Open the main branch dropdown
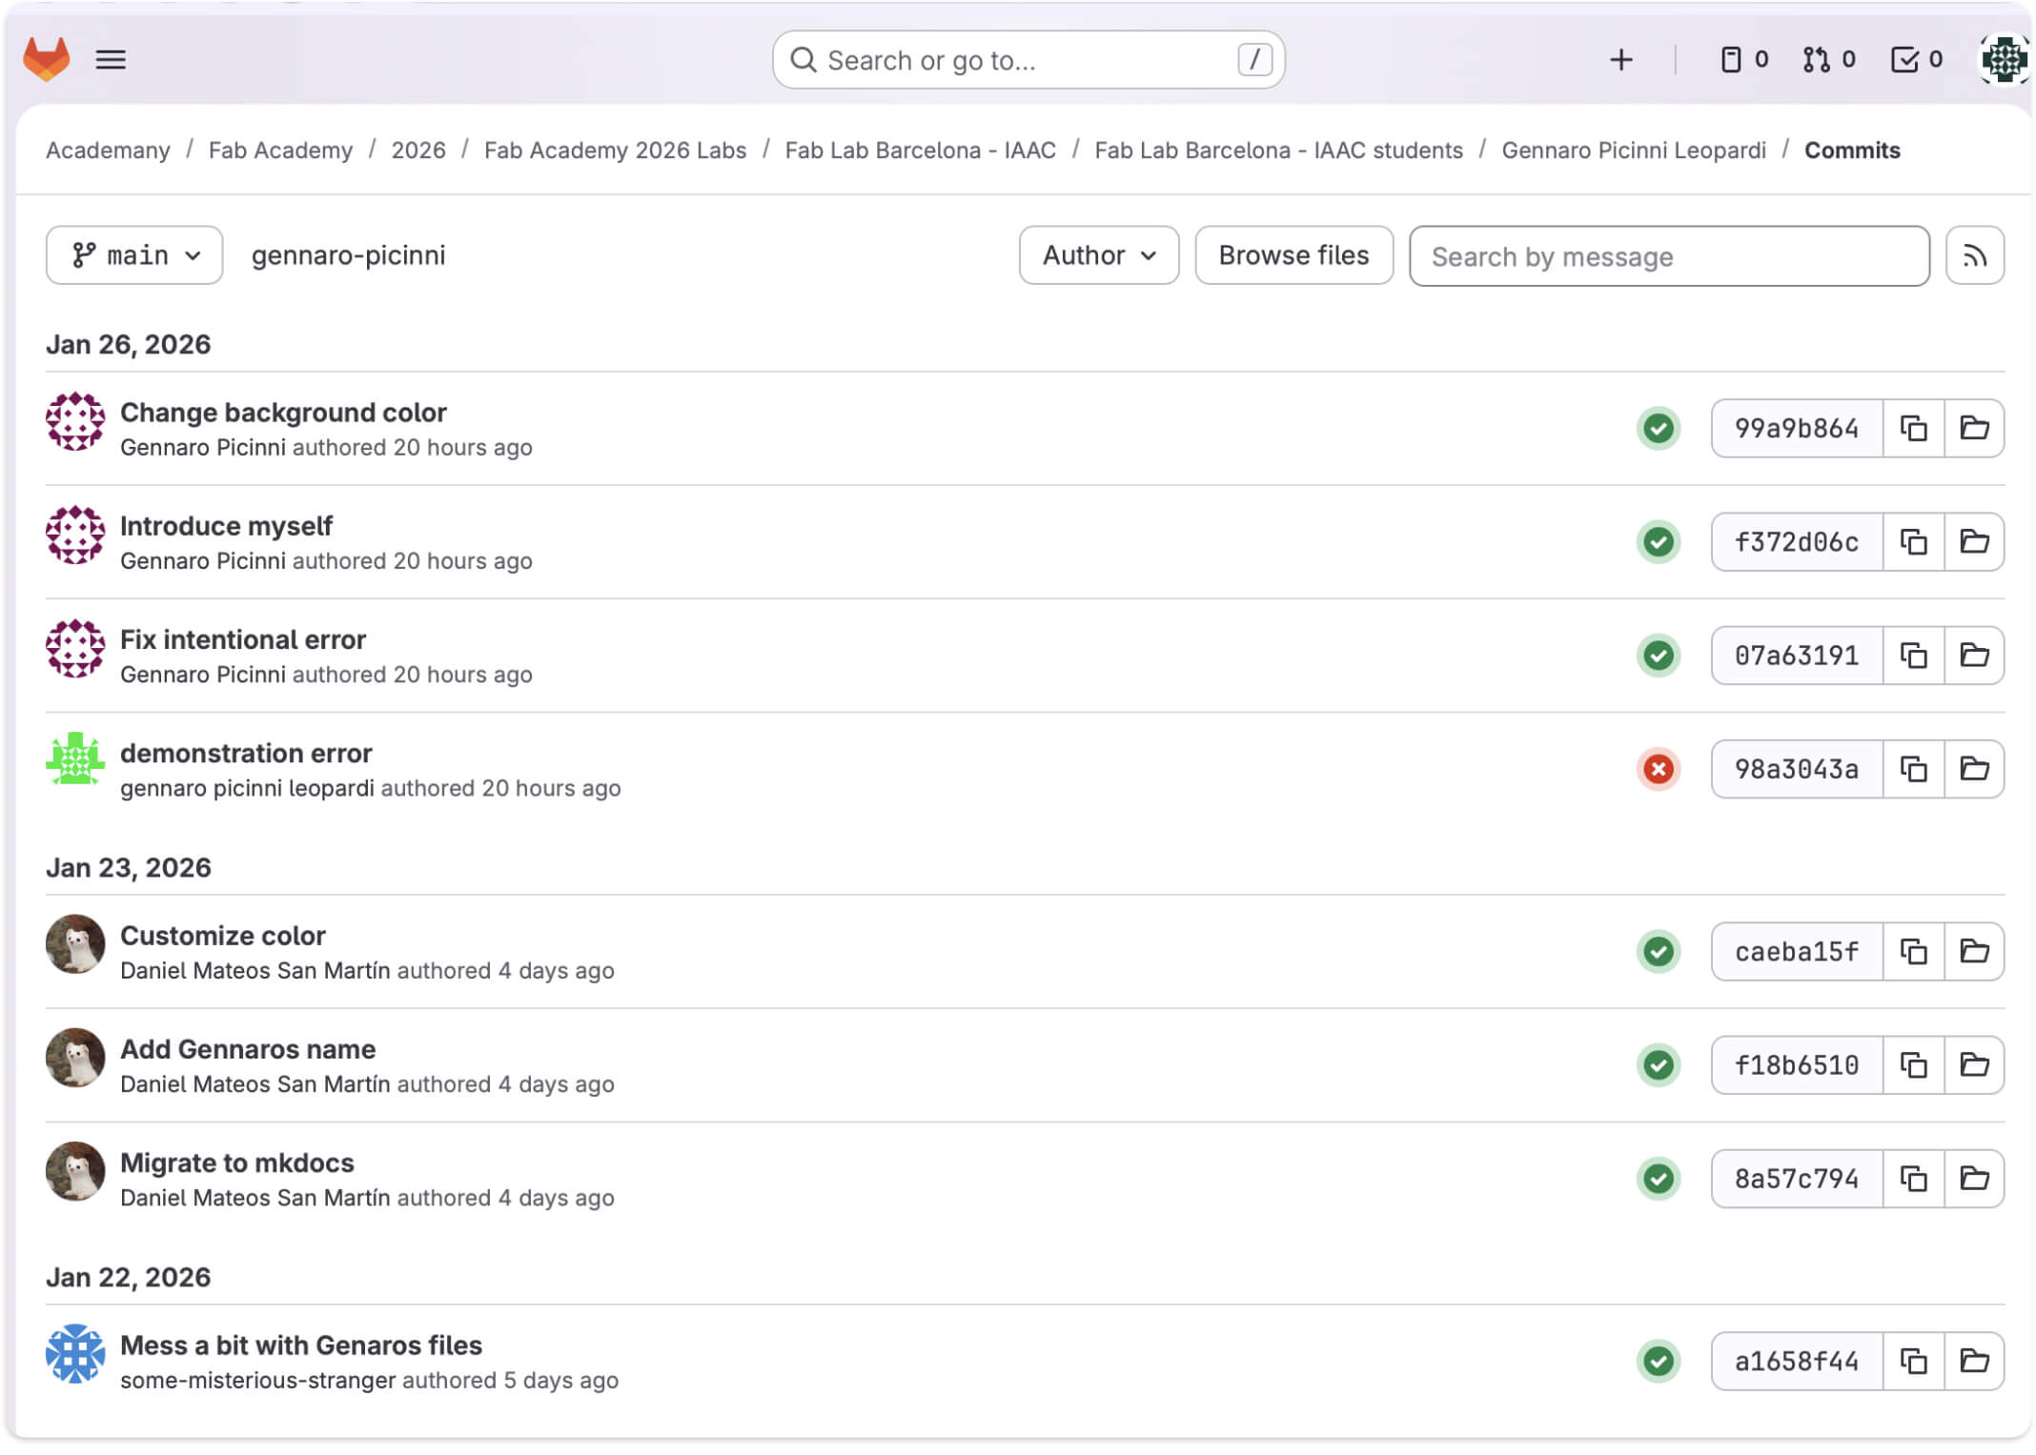 [x=133, y=254]
